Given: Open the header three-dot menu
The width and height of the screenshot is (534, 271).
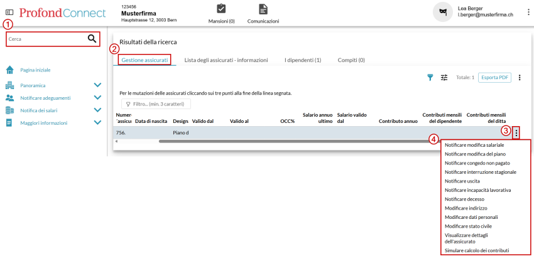Looking at the screenshot, I should click(528, 12).
